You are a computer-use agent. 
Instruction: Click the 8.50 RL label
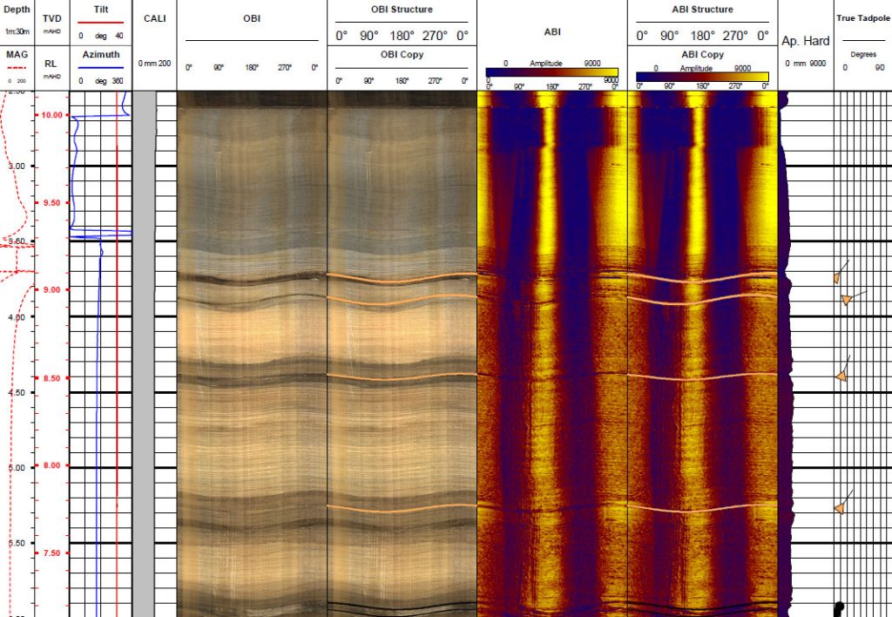(51, 378)
